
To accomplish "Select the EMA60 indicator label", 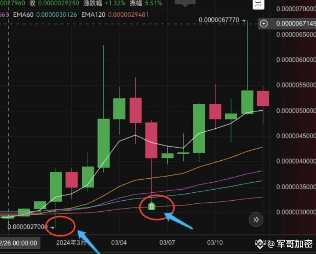I will pyautogui.click(x=23, y=15).
